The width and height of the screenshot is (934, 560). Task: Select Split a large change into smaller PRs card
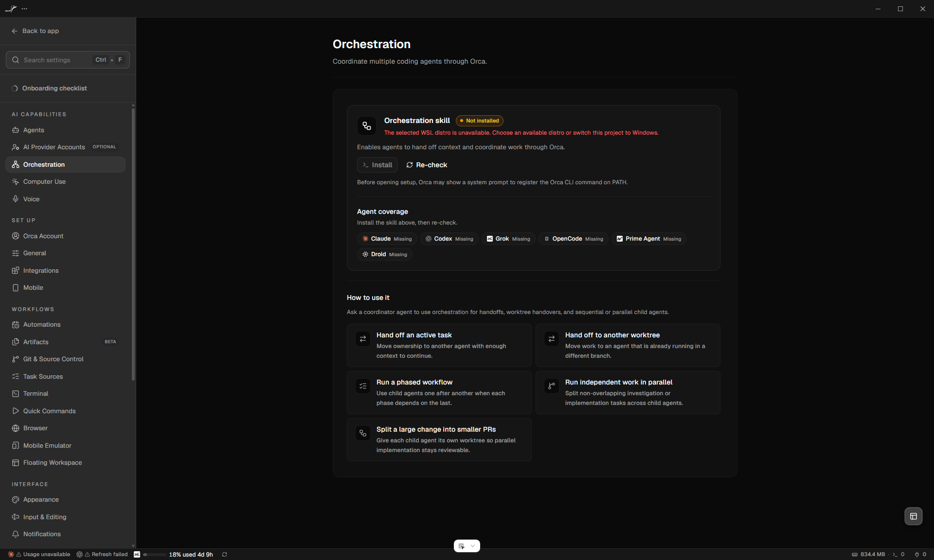(x=439, y=440)
